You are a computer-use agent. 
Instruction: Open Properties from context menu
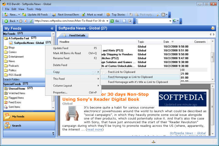pos(73,93)
